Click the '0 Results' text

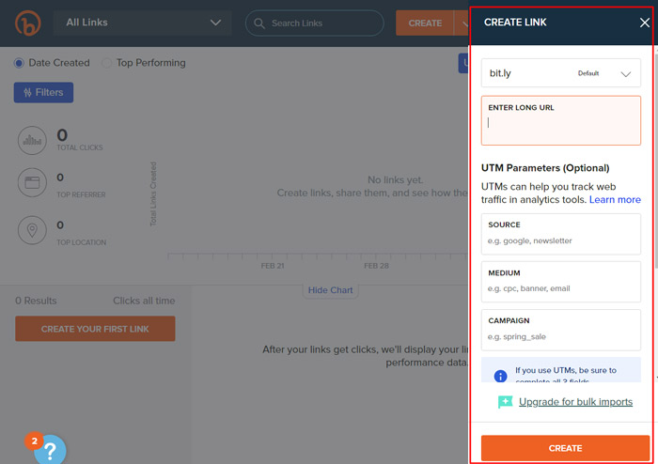coord(36,301)
